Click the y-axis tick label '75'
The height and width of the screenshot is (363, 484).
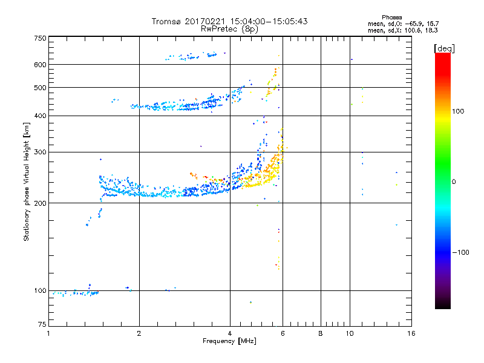42,324
